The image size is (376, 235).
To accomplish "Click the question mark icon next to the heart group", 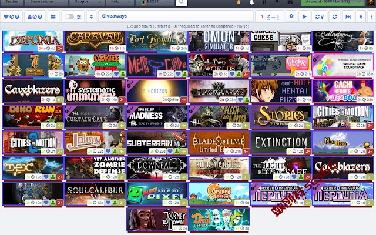I will (x=17, y=16).
